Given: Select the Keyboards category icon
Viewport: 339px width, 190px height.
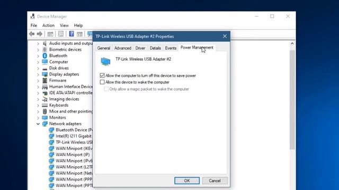Looking at the screenshot, I should [44, 105].
